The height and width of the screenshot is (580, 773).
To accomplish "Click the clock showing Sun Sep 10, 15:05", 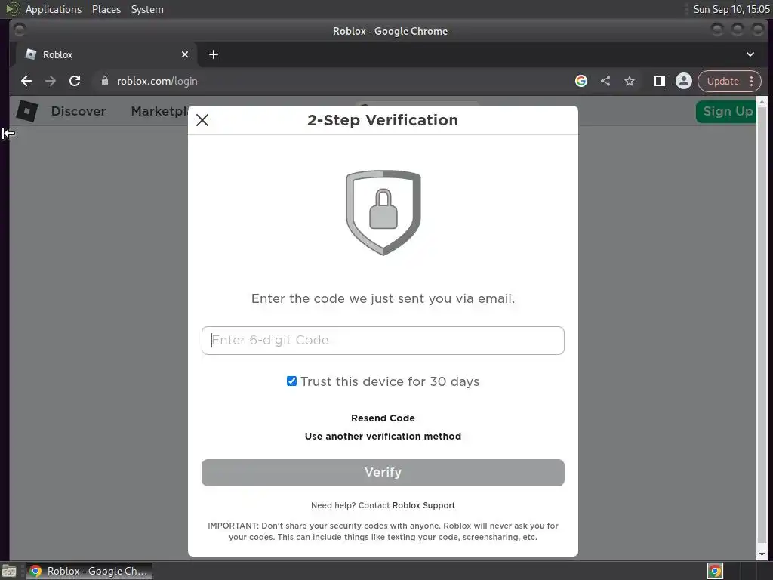I will click(x=731, y=9).
